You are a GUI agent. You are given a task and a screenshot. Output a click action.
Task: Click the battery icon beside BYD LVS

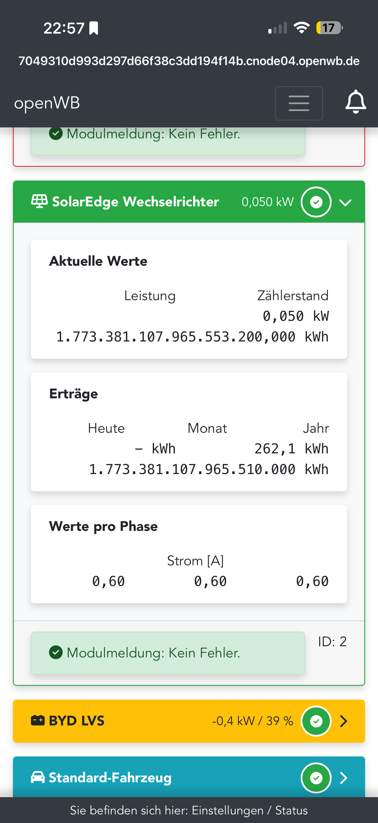pos(38,721)
